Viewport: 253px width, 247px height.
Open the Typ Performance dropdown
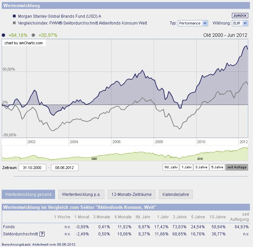pos(193,23)
